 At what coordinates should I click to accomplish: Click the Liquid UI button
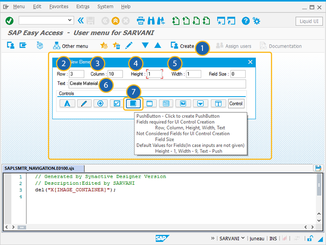pos(309,21)
